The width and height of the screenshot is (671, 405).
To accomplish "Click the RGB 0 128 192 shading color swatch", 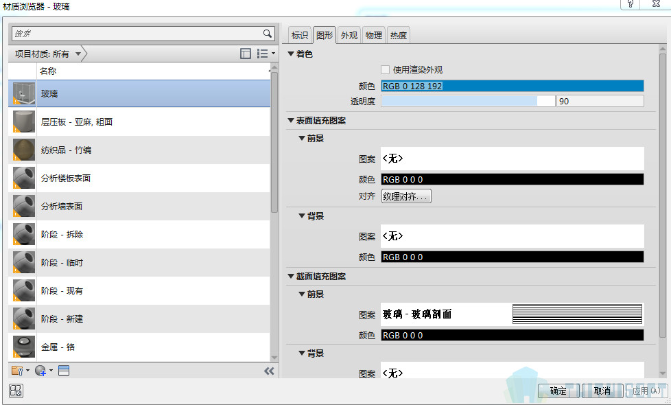I will [512, 86].
